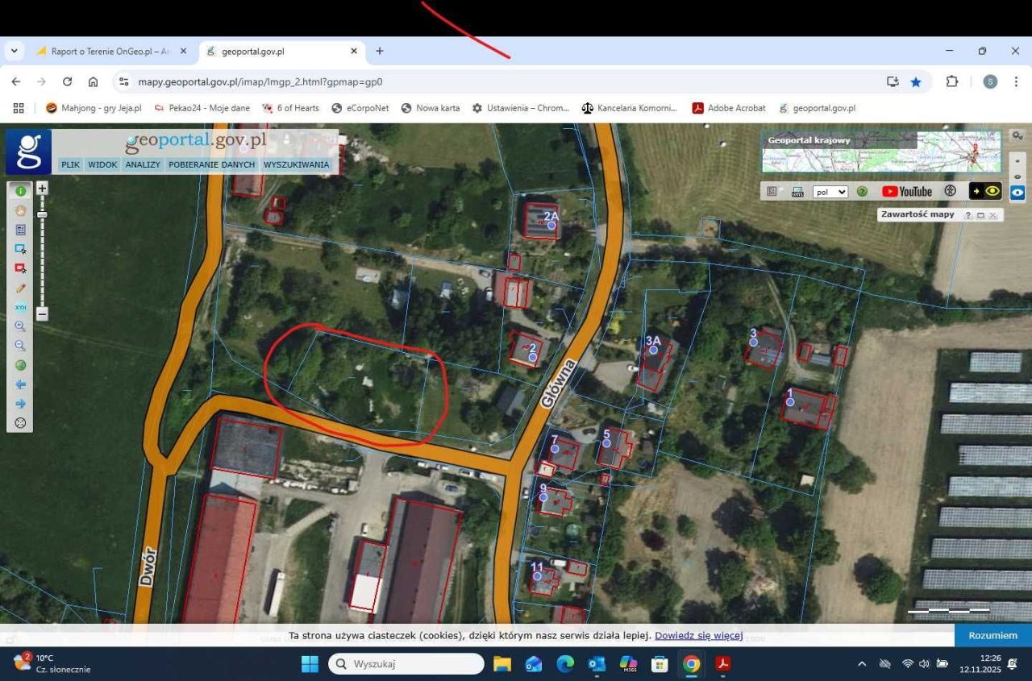Reload the page in Chrome
Viewport: 1032px width, 681px height.
[67, 81]
